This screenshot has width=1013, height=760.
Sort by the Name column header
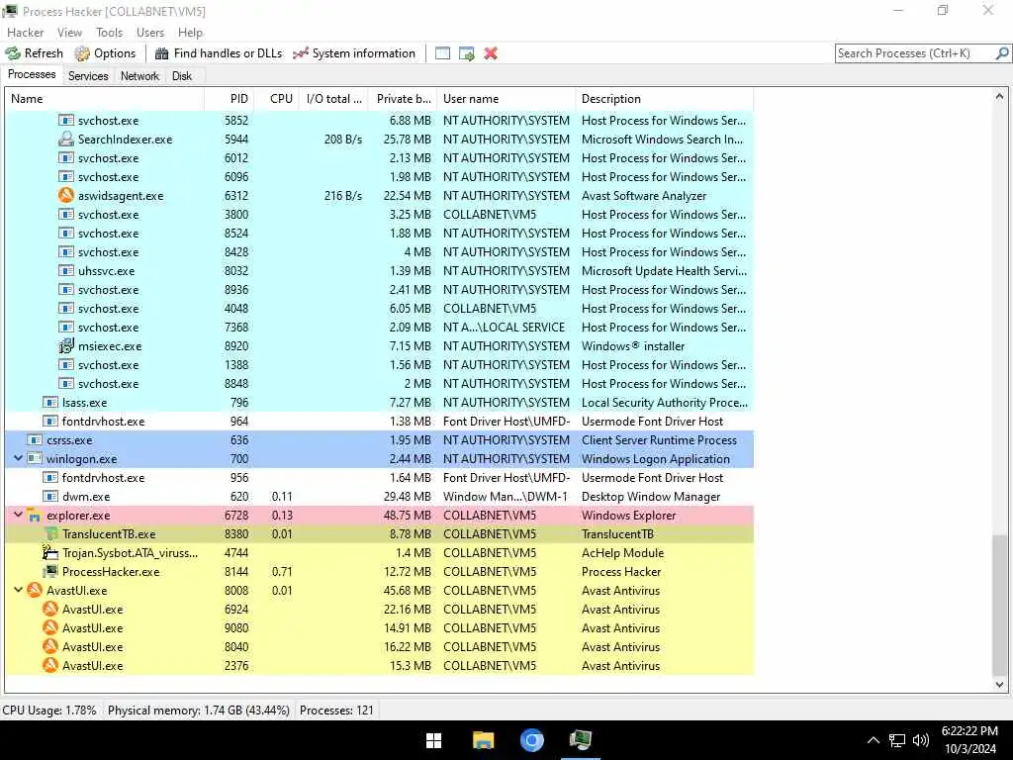coord(105,99)
